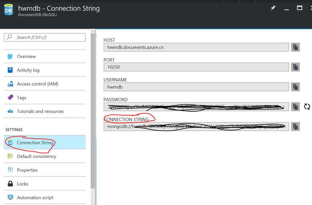Viewport: 312px width, 205px height.
Task: Focus the Search (Ctrl+/) box
Action: pyautogui.click(x=45, y=37)
